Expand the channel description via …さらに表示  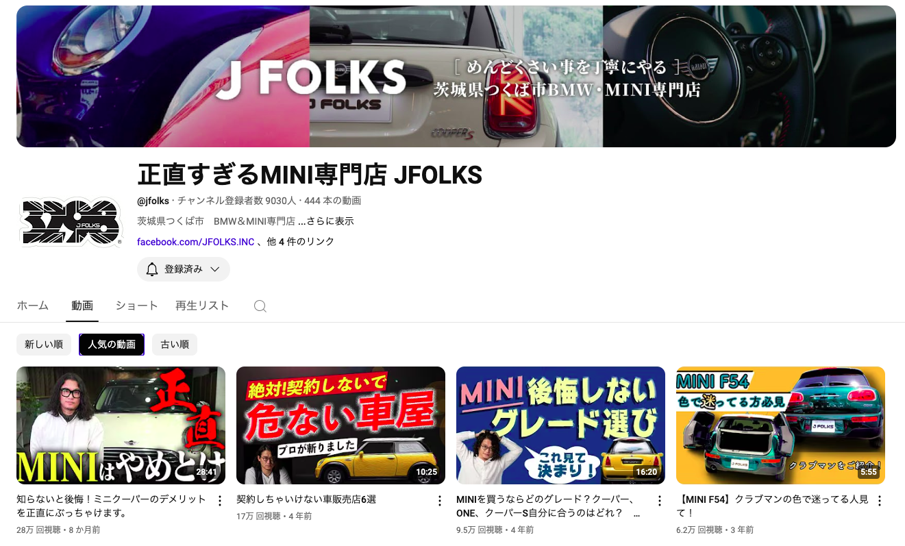[326, 221]
